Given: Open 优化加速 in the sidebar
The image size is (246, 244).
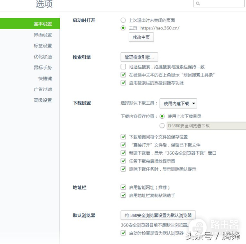Looking at the screenshot, I should (x=43, y=56).
